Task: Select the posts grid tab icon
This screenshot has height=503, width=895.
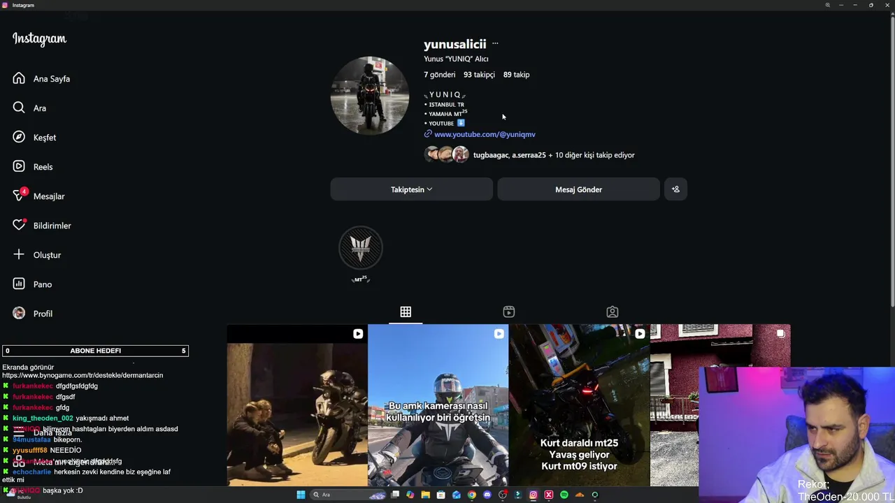Action: (406, 312)
